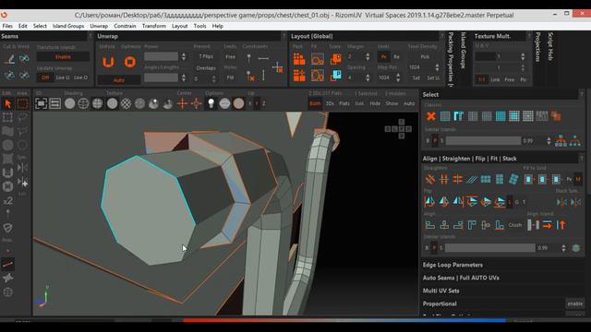Click the Hide button in view toolbar
The image size is (591, 332).
[375, 103]
